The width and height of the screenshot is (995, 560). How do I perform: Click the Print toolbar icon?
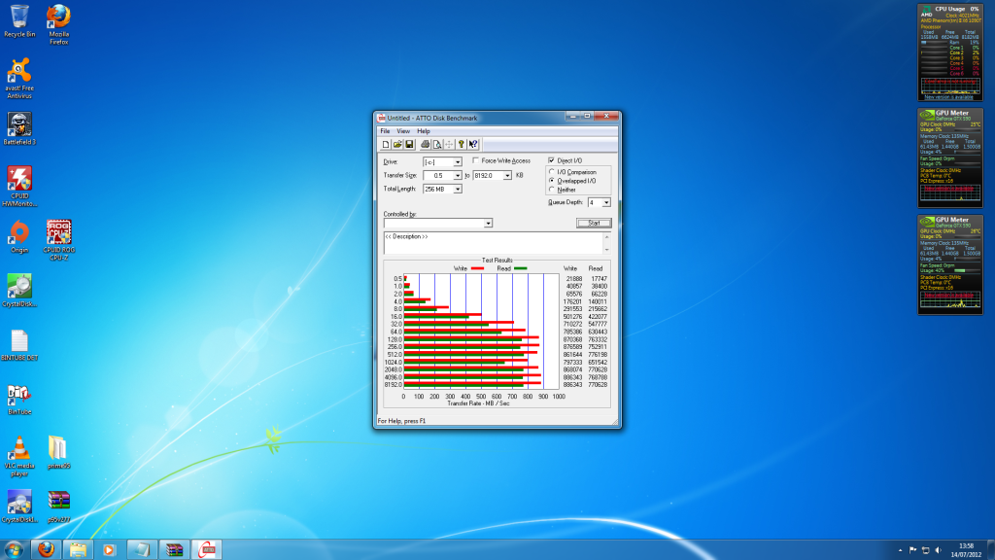click(x=425, y=144)
